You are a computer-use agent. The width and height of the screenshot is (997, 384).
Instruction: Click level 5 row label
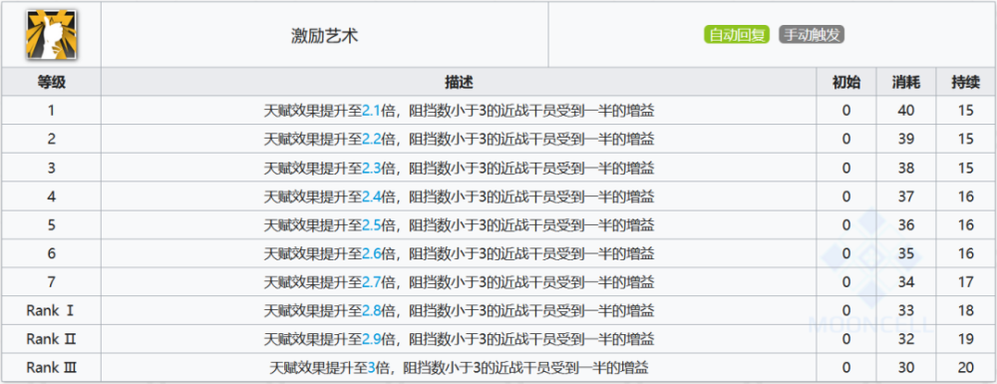51,225
